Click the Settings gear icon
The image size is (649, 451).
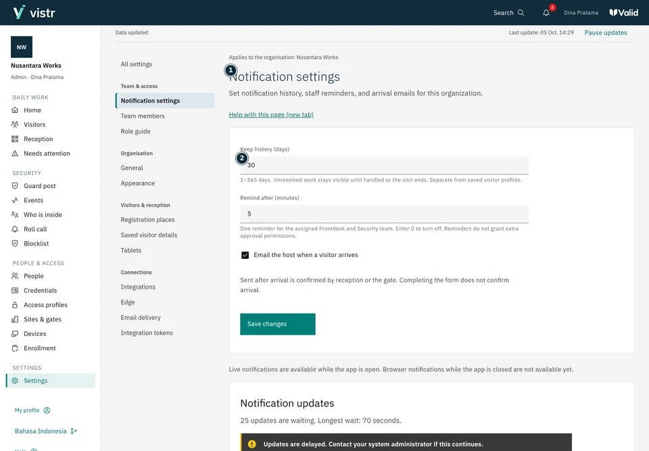coord(15,381)
